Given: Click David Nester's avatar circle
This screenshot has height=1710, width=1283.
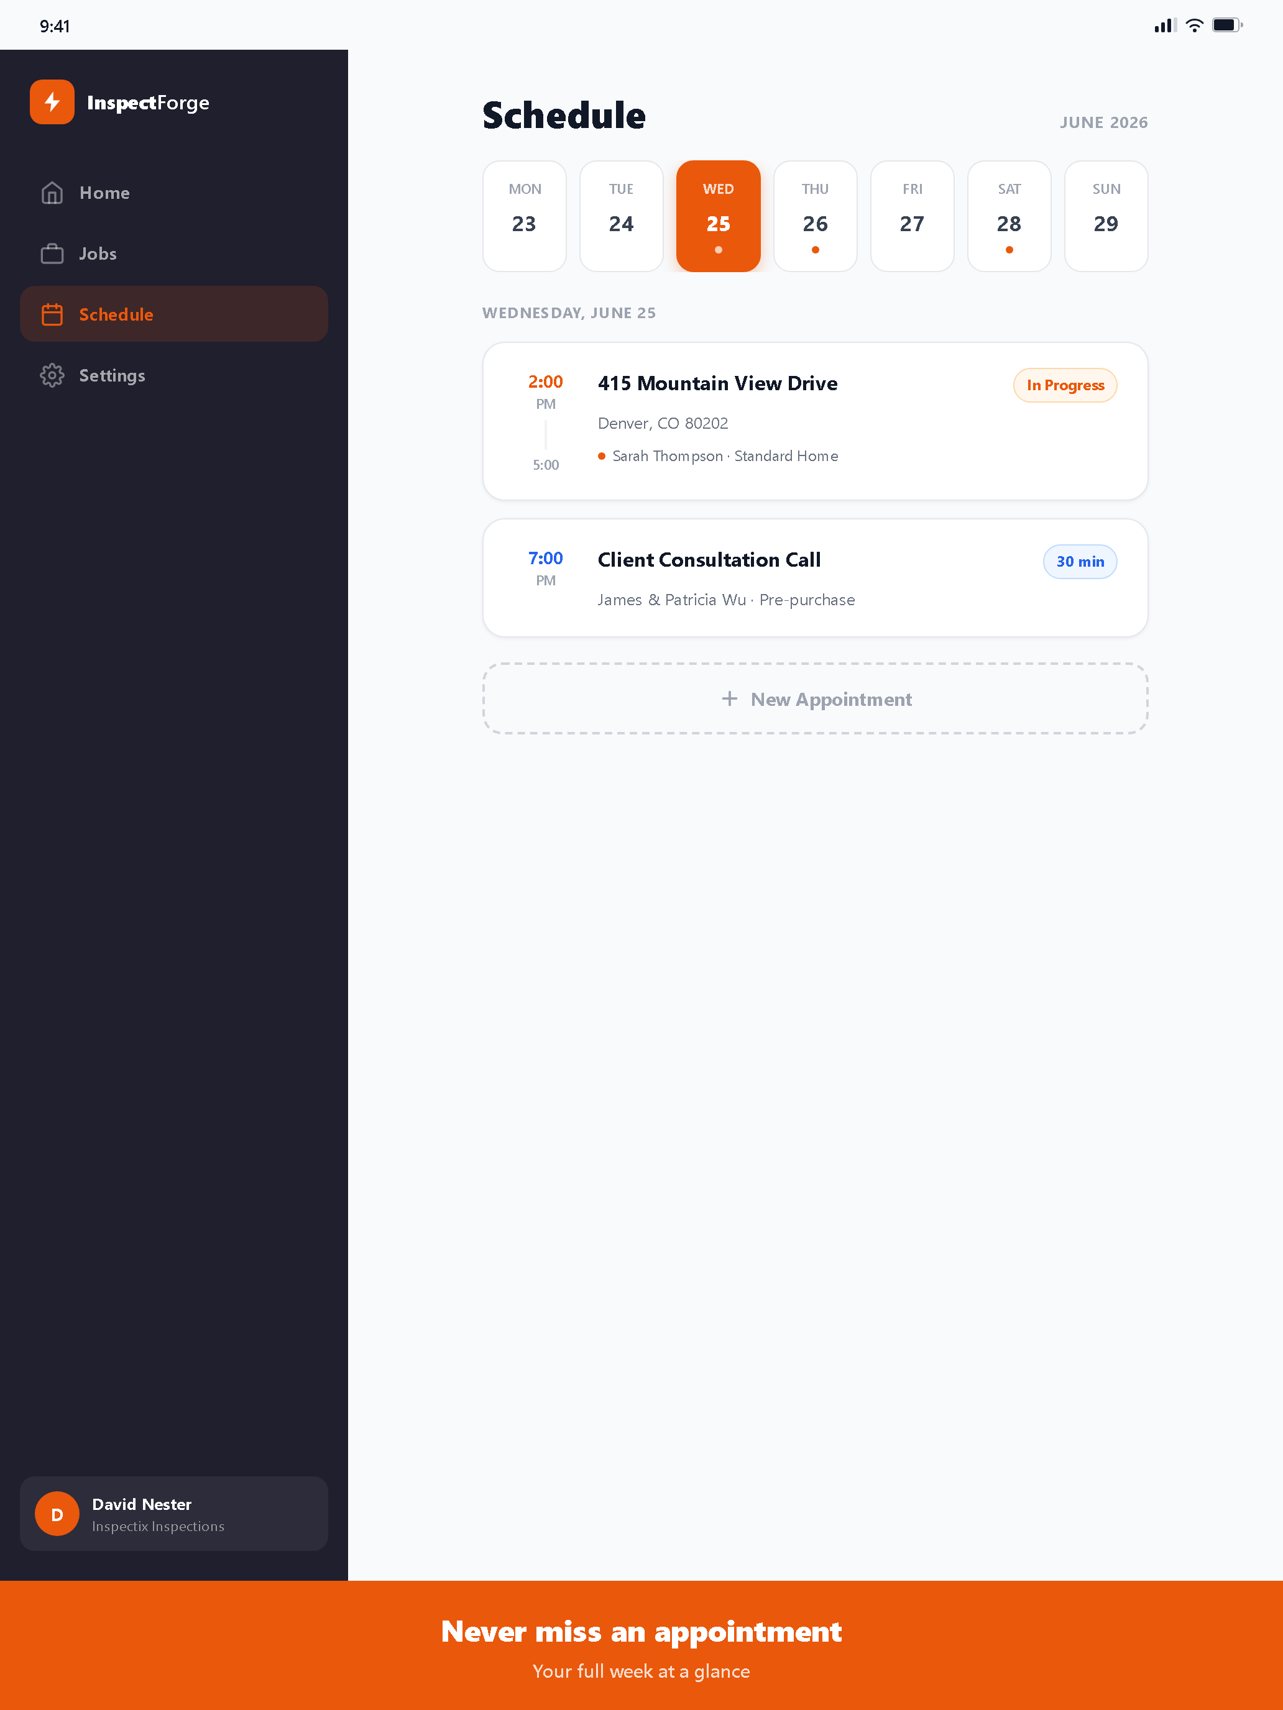Looking at the screenshot, I should [57, 1514].
